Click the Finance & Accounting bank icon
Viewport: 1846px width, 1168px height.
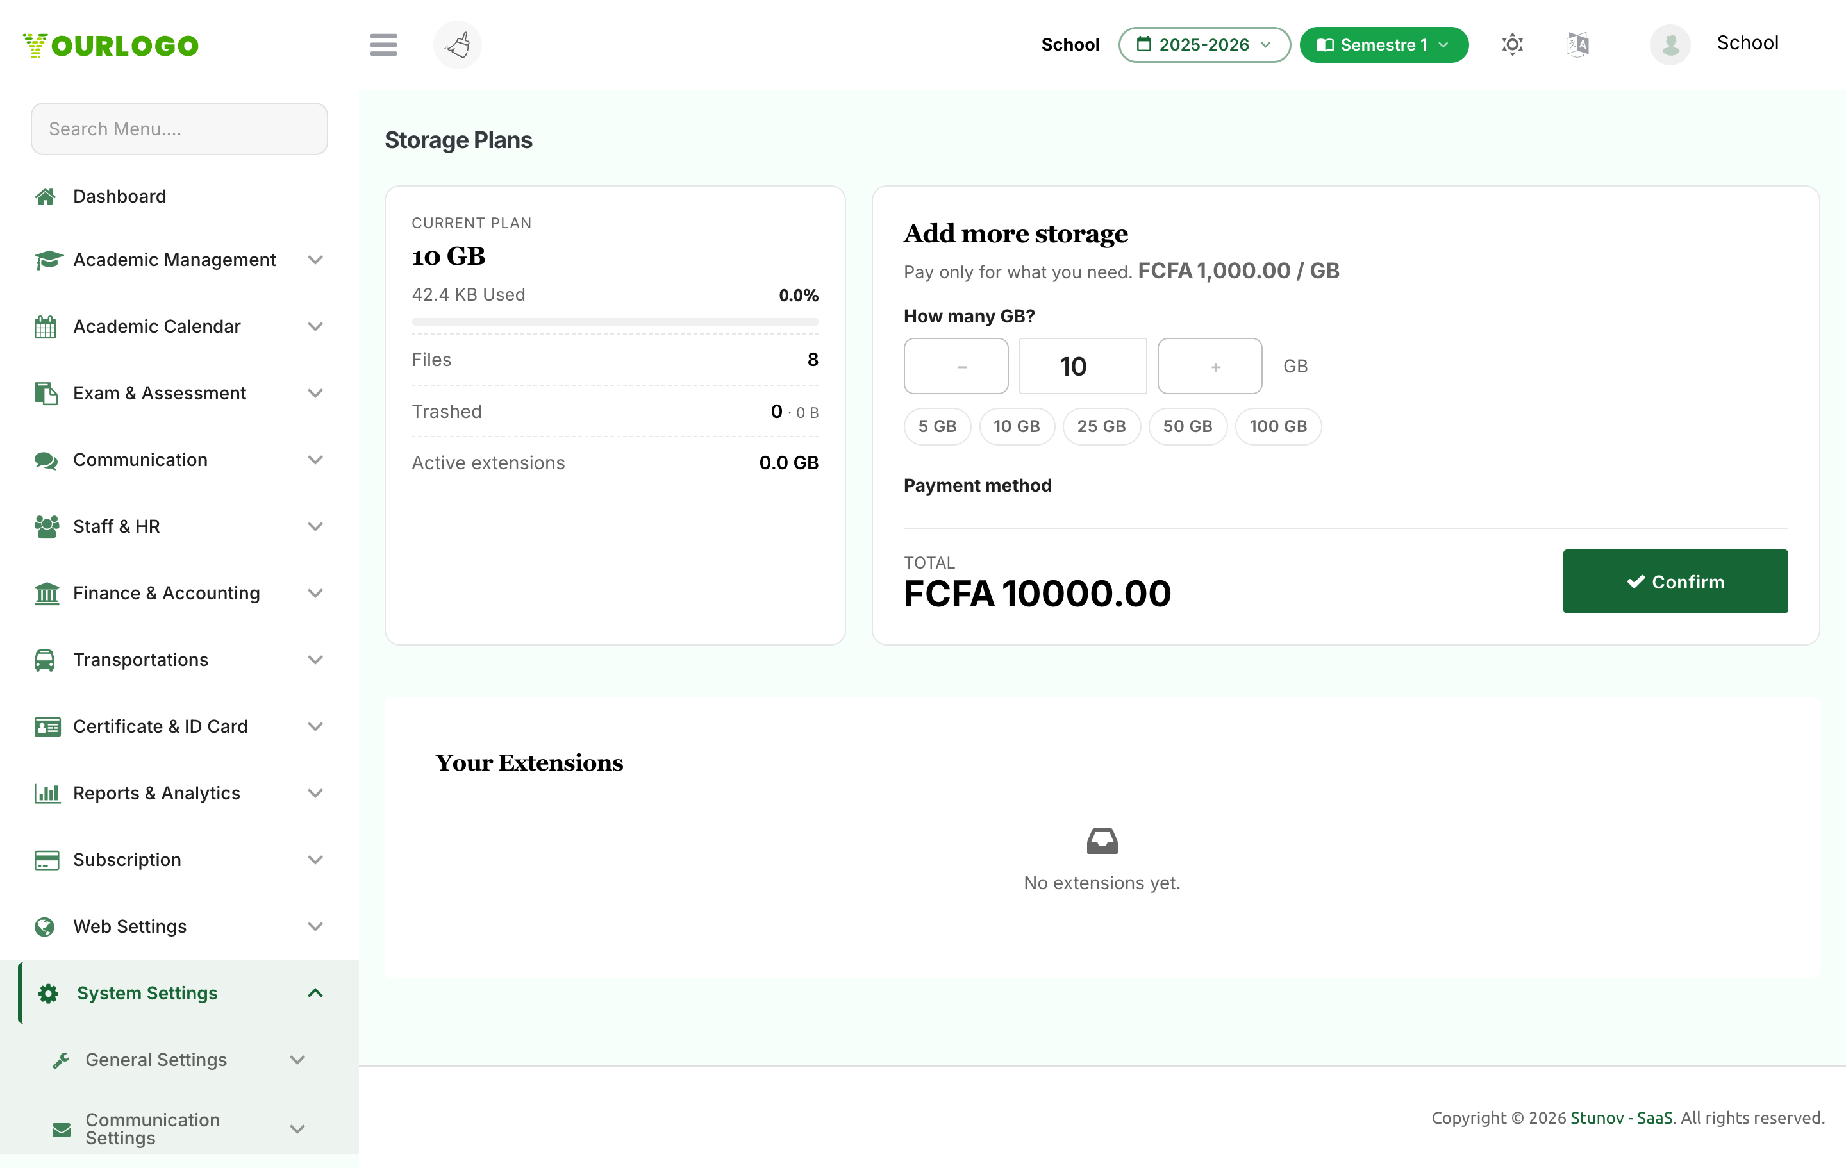click(47, 594)
